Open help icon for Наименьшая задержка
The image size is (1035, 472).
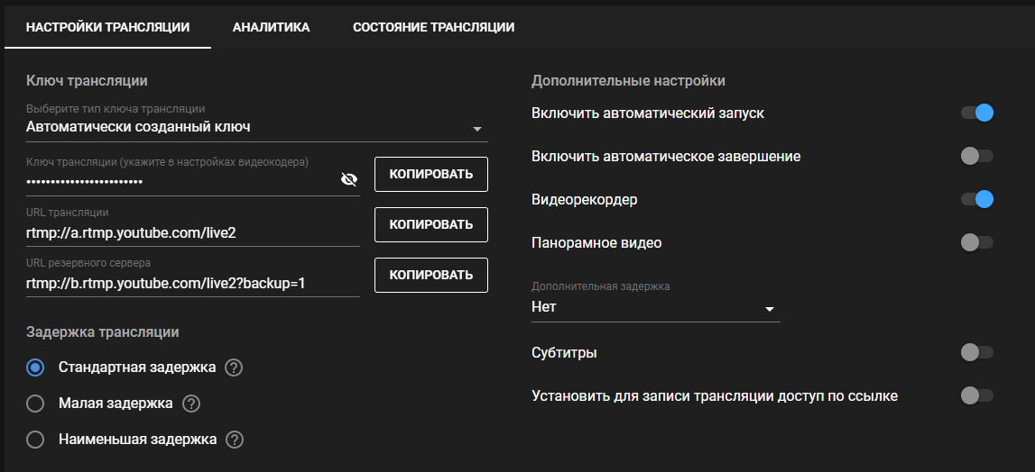click(235, 439)
